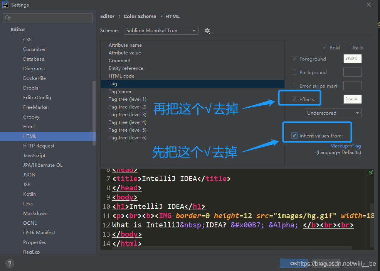
Task: Click the Foreground color swatch 9FAF4
Action: [x=352, y=59]
